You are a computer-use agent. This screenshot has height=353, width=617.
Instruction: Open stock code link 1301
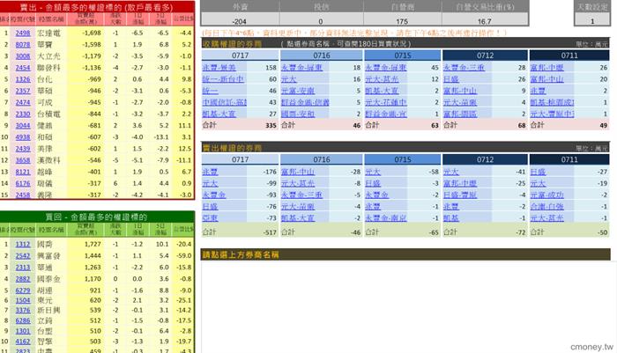click(x=23, y=331)
